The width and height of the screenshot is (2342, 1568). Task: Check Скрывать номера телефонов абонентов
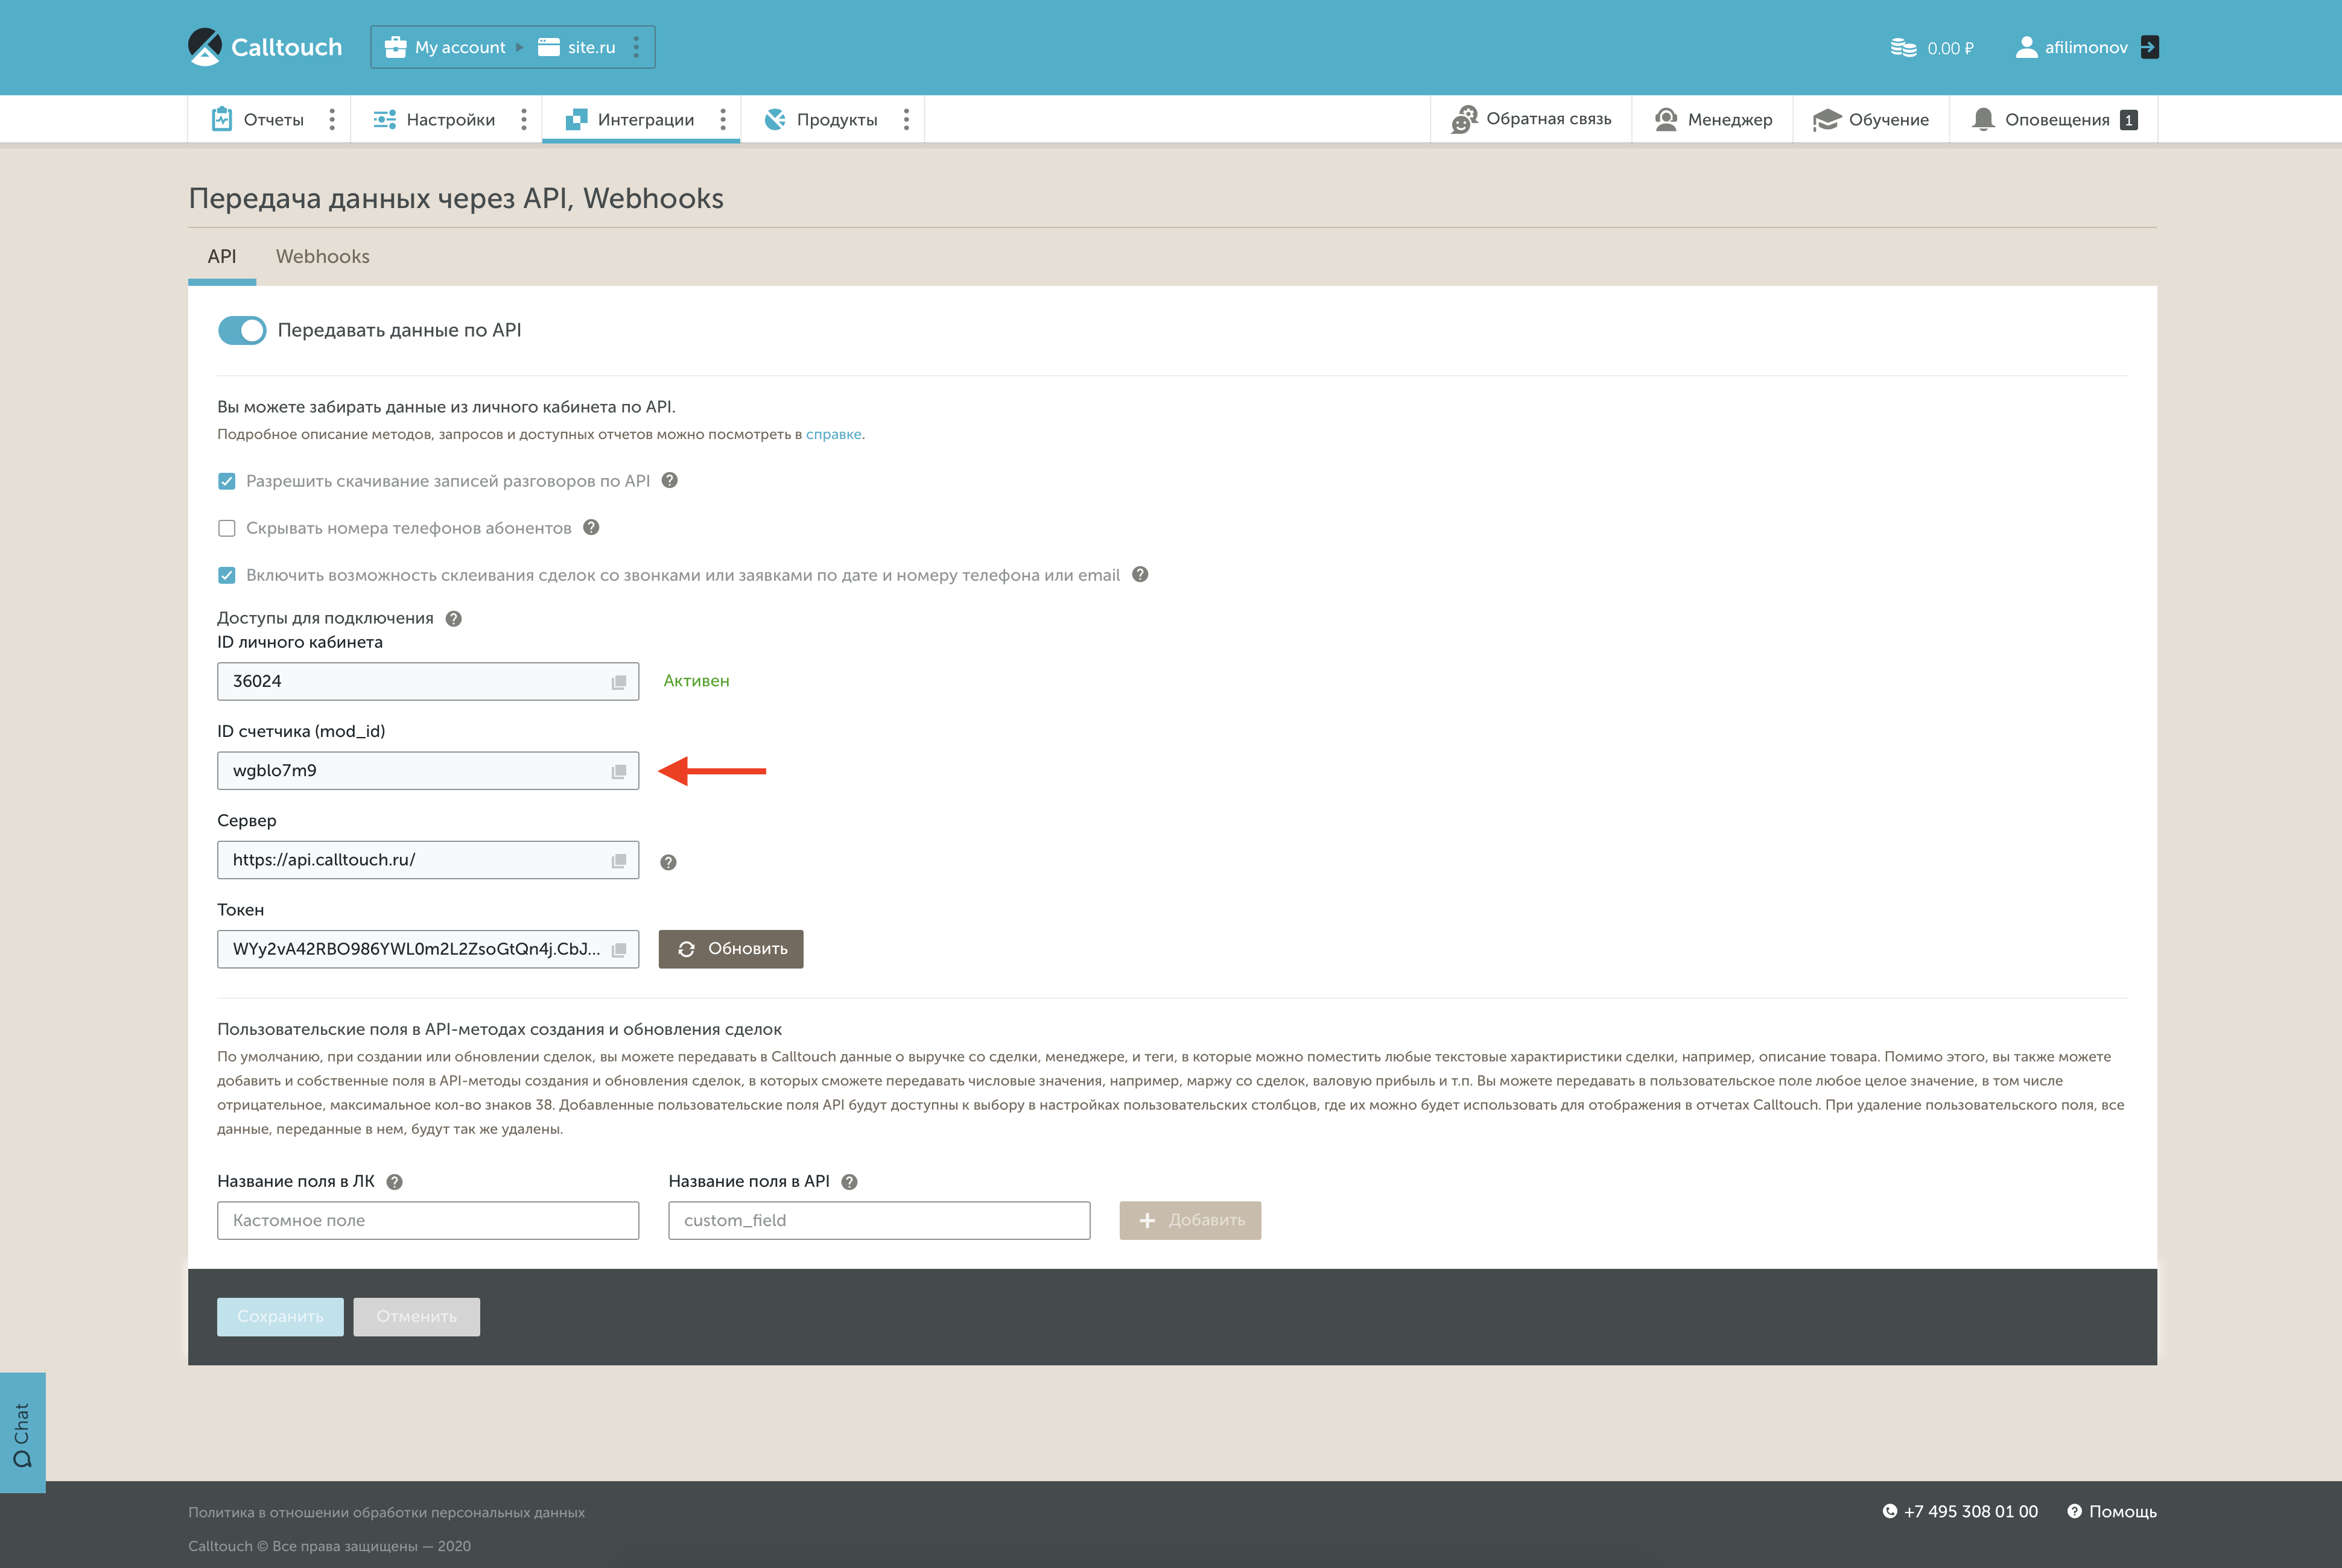227,528
